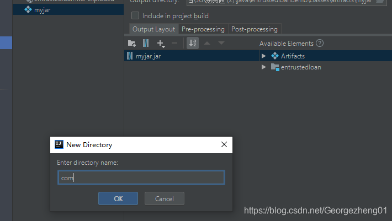This screenshot has height=221, width=392.
Task: Select the entrustedloan available element
Action: (301, 67)
